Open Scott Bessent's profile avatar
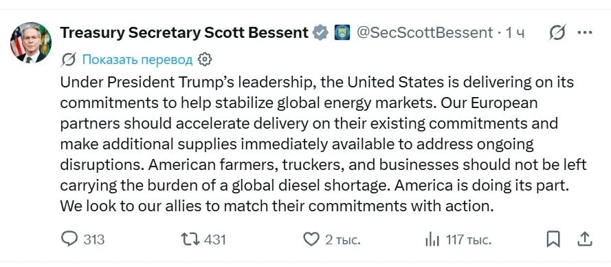The height and width of the screenshot is (267, 611). pyautogui.click(x=31, y=43)
